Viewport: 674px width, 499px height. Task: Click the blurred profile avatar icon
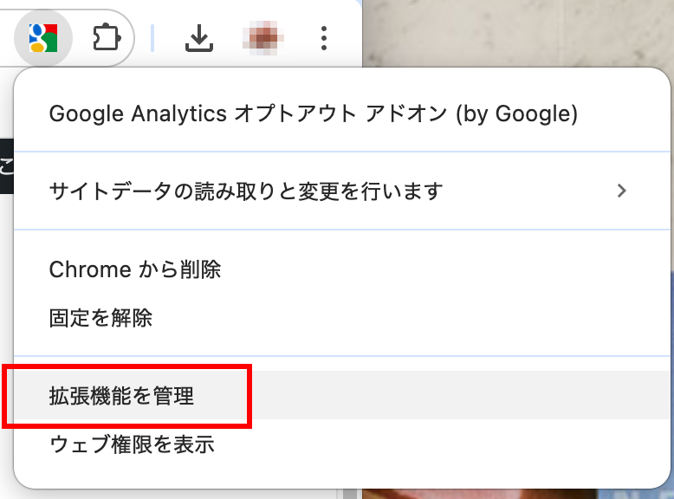[262, 37]
